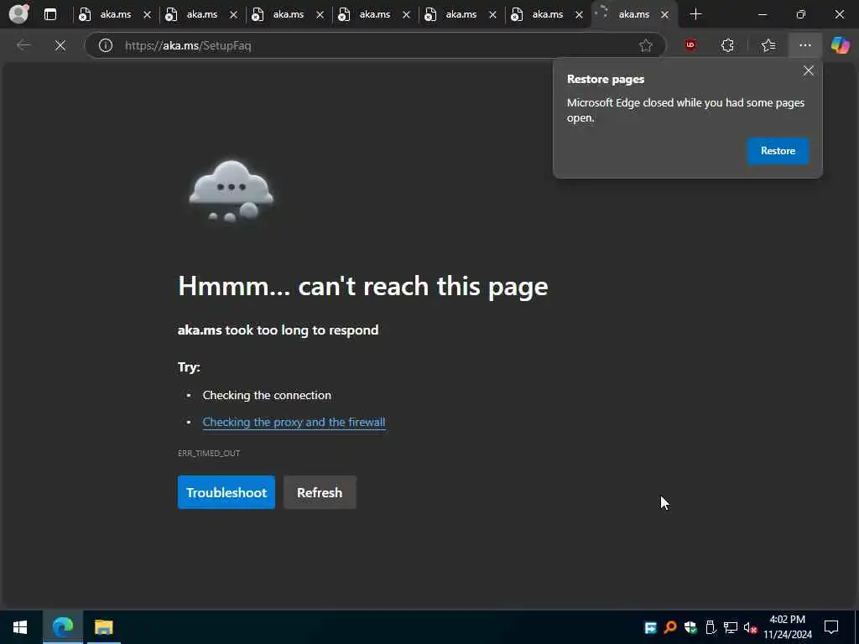Viewport: 859px width, 644px height.
Task: Click 'aka.ms took too long to respond' text
Action: click(x=278, y=330)
